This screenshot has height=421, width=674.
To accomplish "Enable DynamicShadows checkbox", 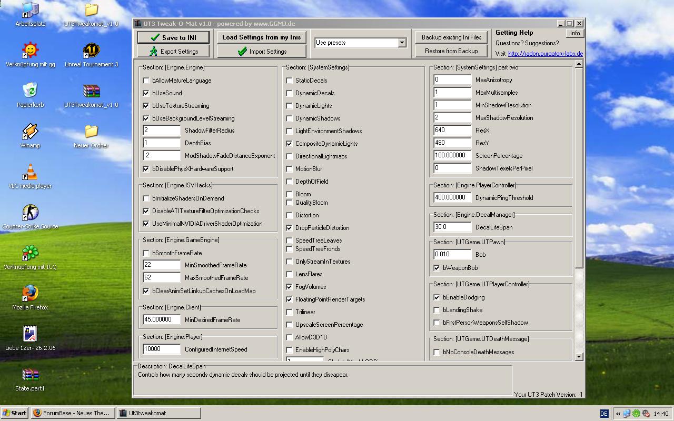I will [290, 118].
